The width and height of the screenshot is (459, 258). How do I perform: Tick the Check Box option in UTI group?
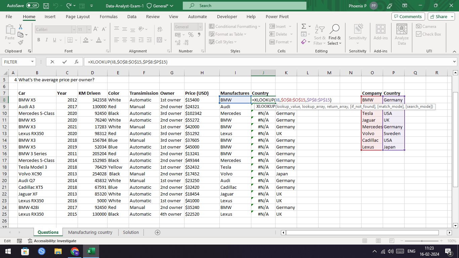click(x=428, y=34)
